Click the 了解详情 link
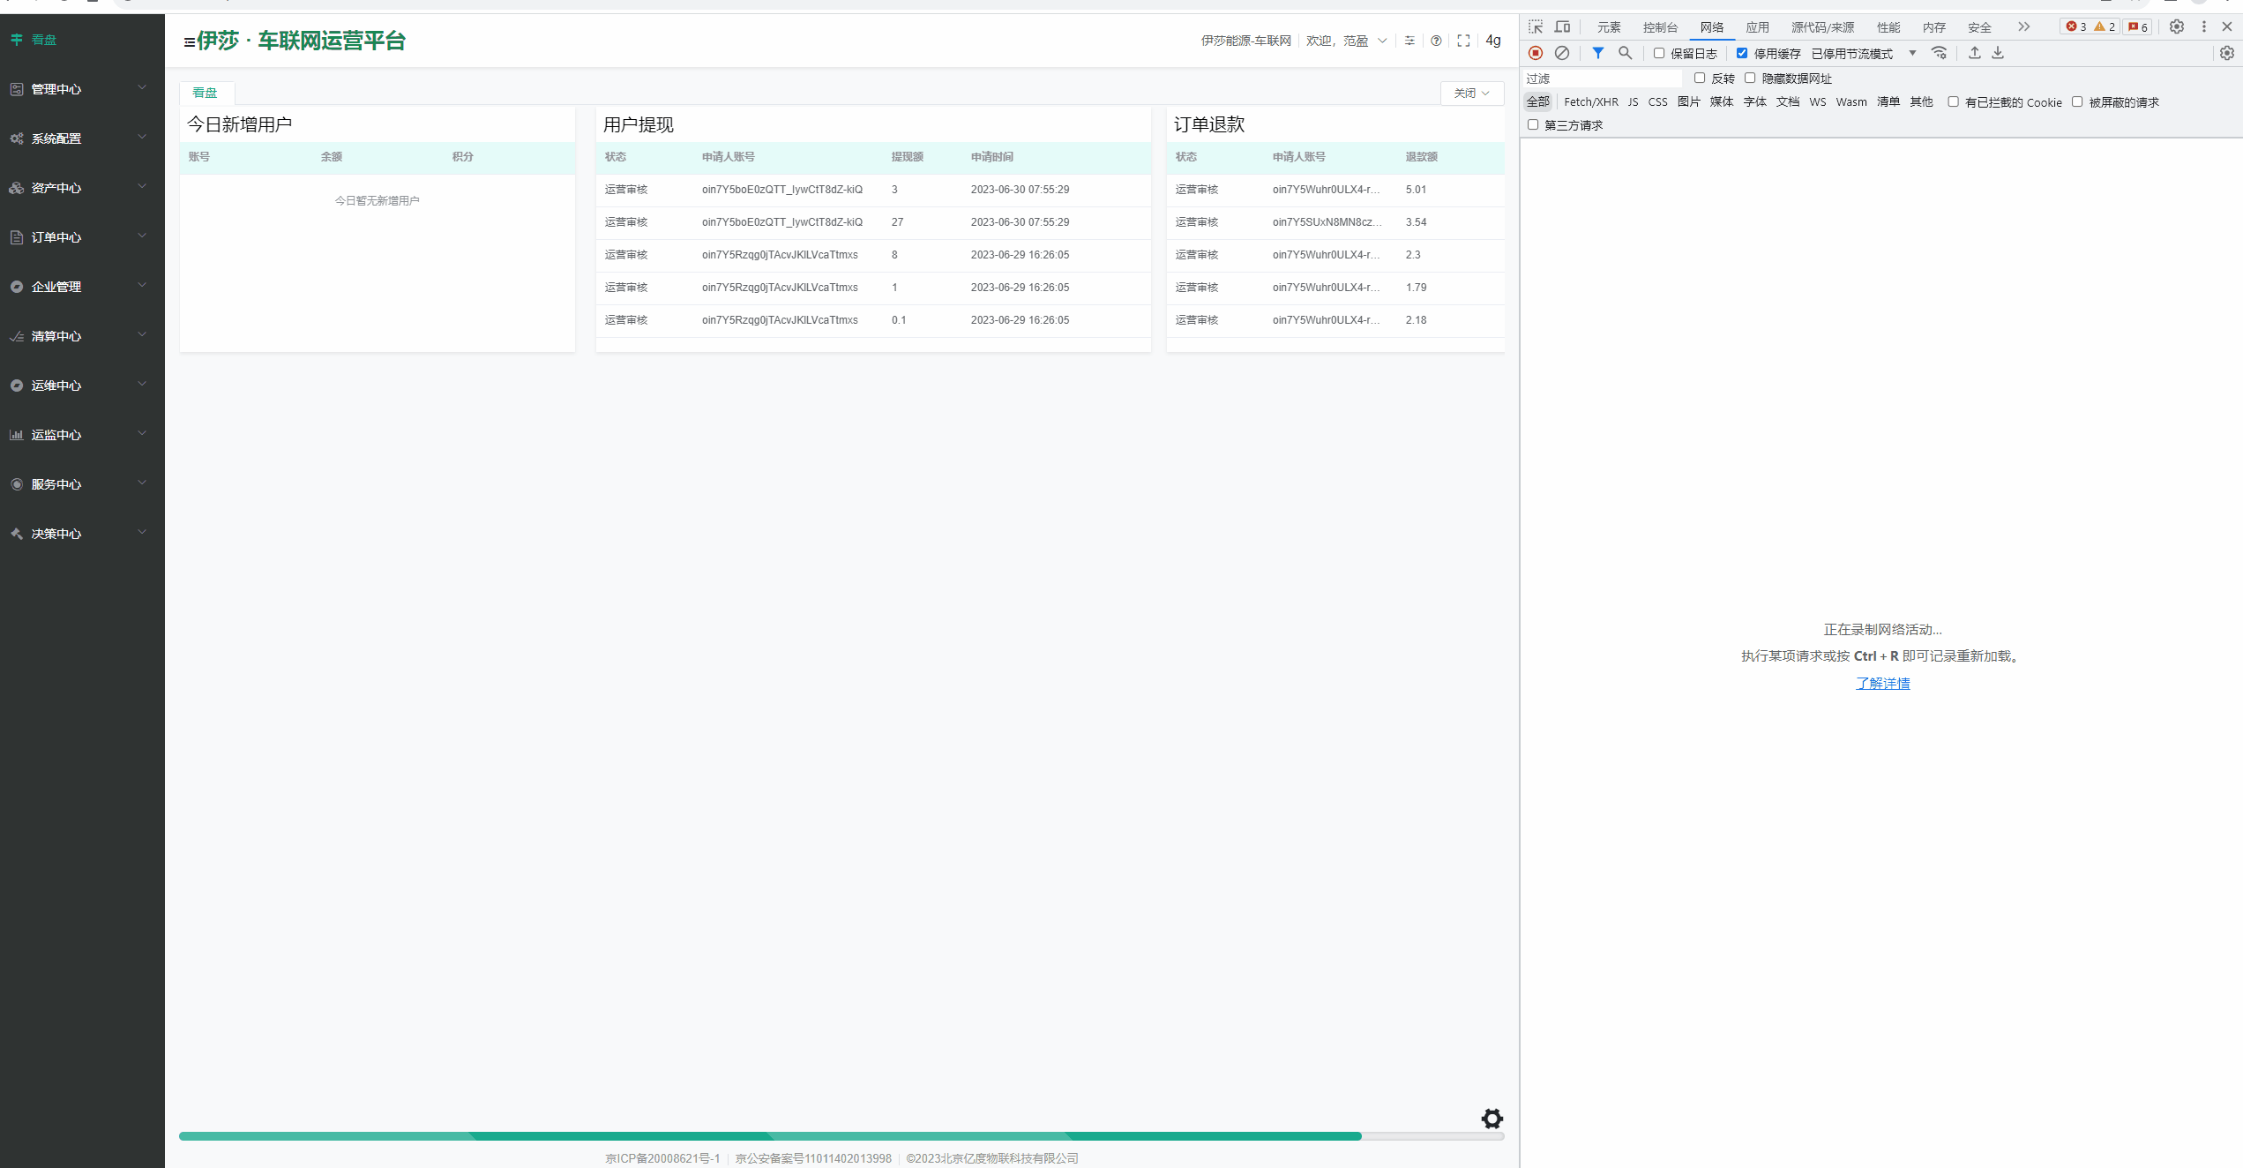The width and height of the screenshot is (2243, 1168). [1882, 683]
